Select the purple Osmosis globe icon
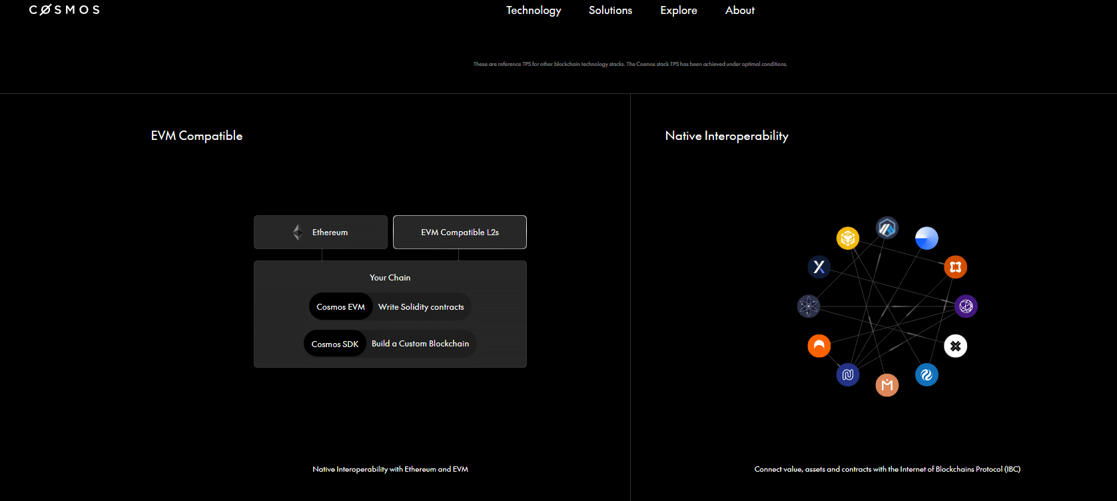This screenshot has width=1117, height=501. pyautogui.click(x=966, y=306)
